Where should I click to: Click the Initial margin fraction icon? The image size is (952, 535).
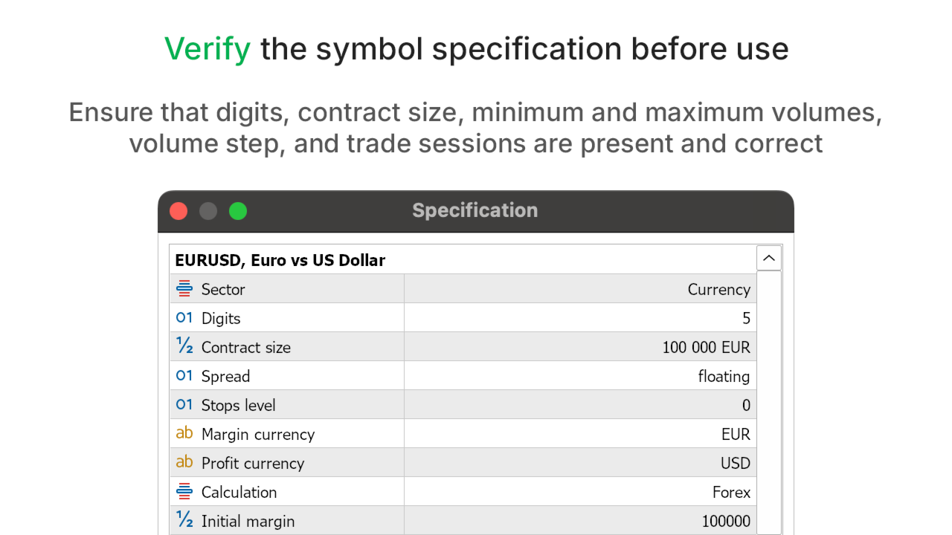(x=184, y=520)
